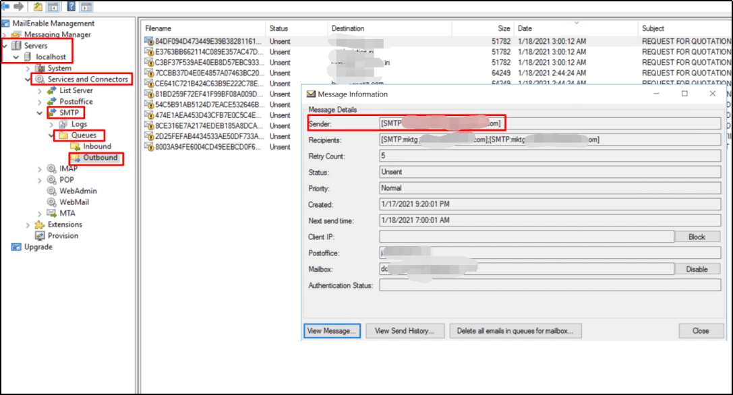Screen dimensions: 733x395
Task: Click the Retry Count field
Action: coord(550,156)
